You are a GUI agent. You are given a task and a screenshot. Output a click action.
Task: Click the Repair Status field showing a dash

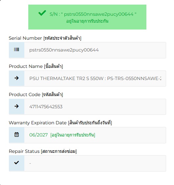pos(95,163)
